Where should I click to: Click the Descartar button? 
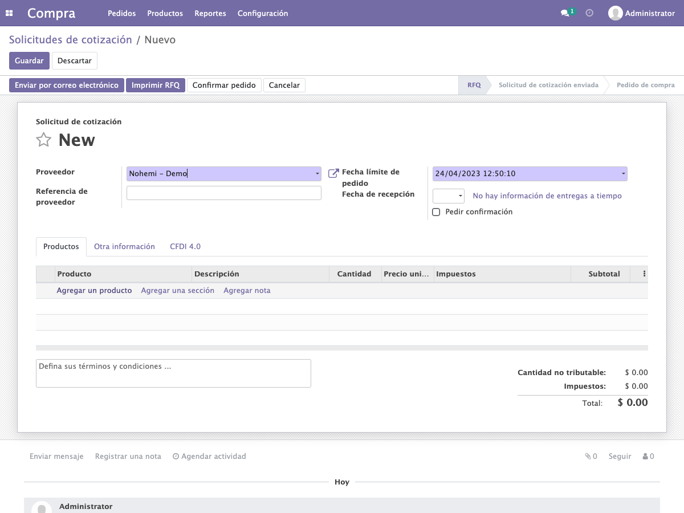pyautogui.click(x=75, y=60)
